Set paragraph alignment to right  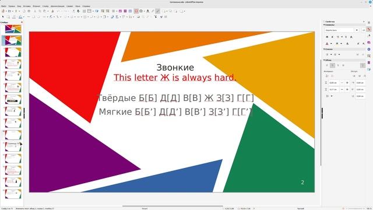pos(338,65)
